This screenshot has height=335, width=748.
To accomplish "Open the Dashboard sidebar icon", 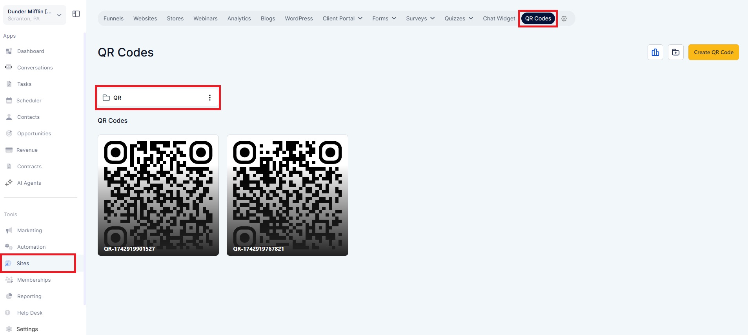I will pyautogui.click(x=9, y=51).
